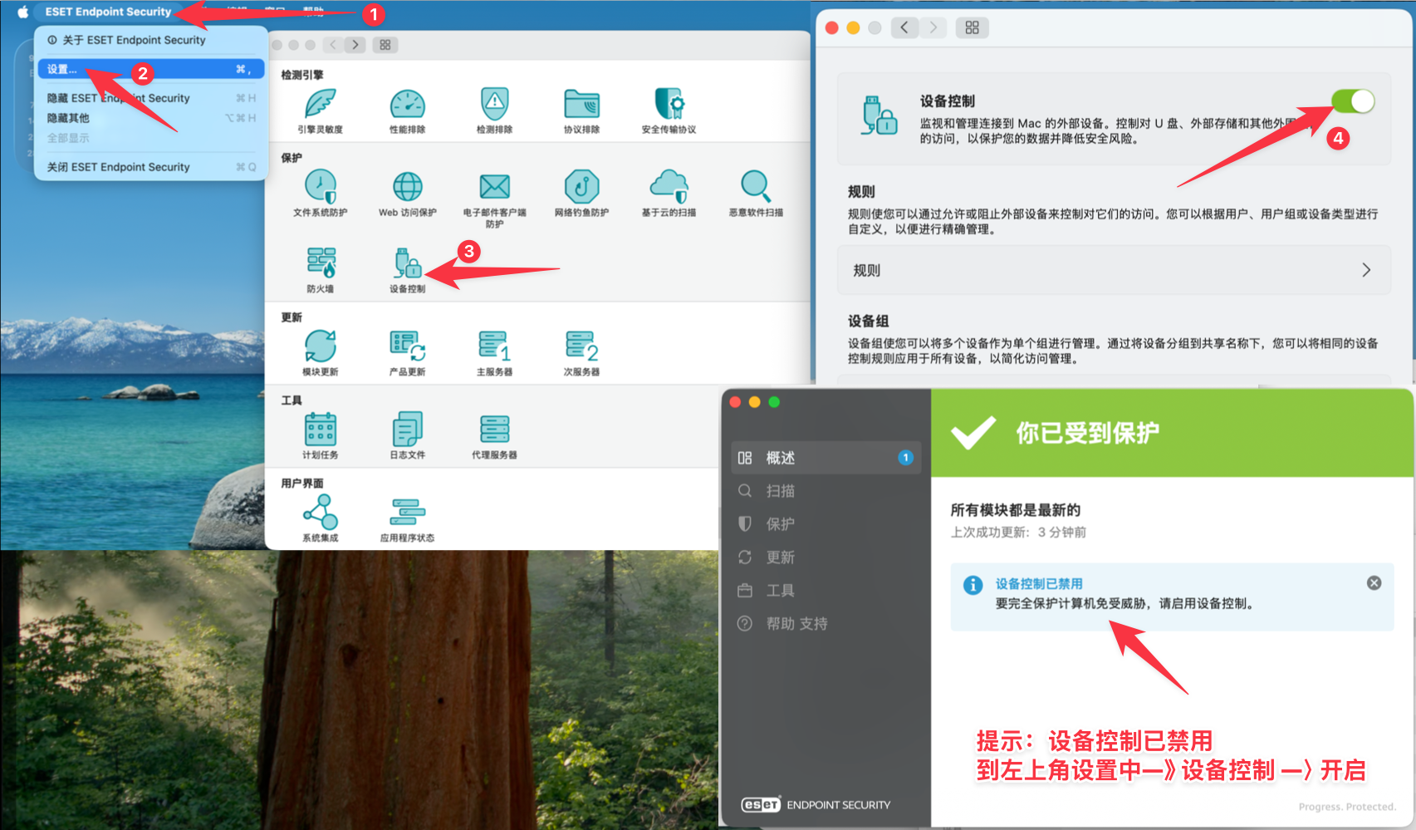Open 应用程序状态 application status icon
The width and height of the screenshot is (1416, 830).
pyautogui.click(x=408, y=512)
